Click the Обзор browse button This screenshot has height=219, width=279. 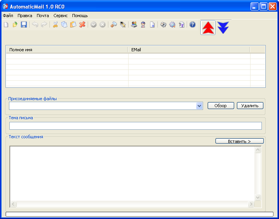click(221, 106)
